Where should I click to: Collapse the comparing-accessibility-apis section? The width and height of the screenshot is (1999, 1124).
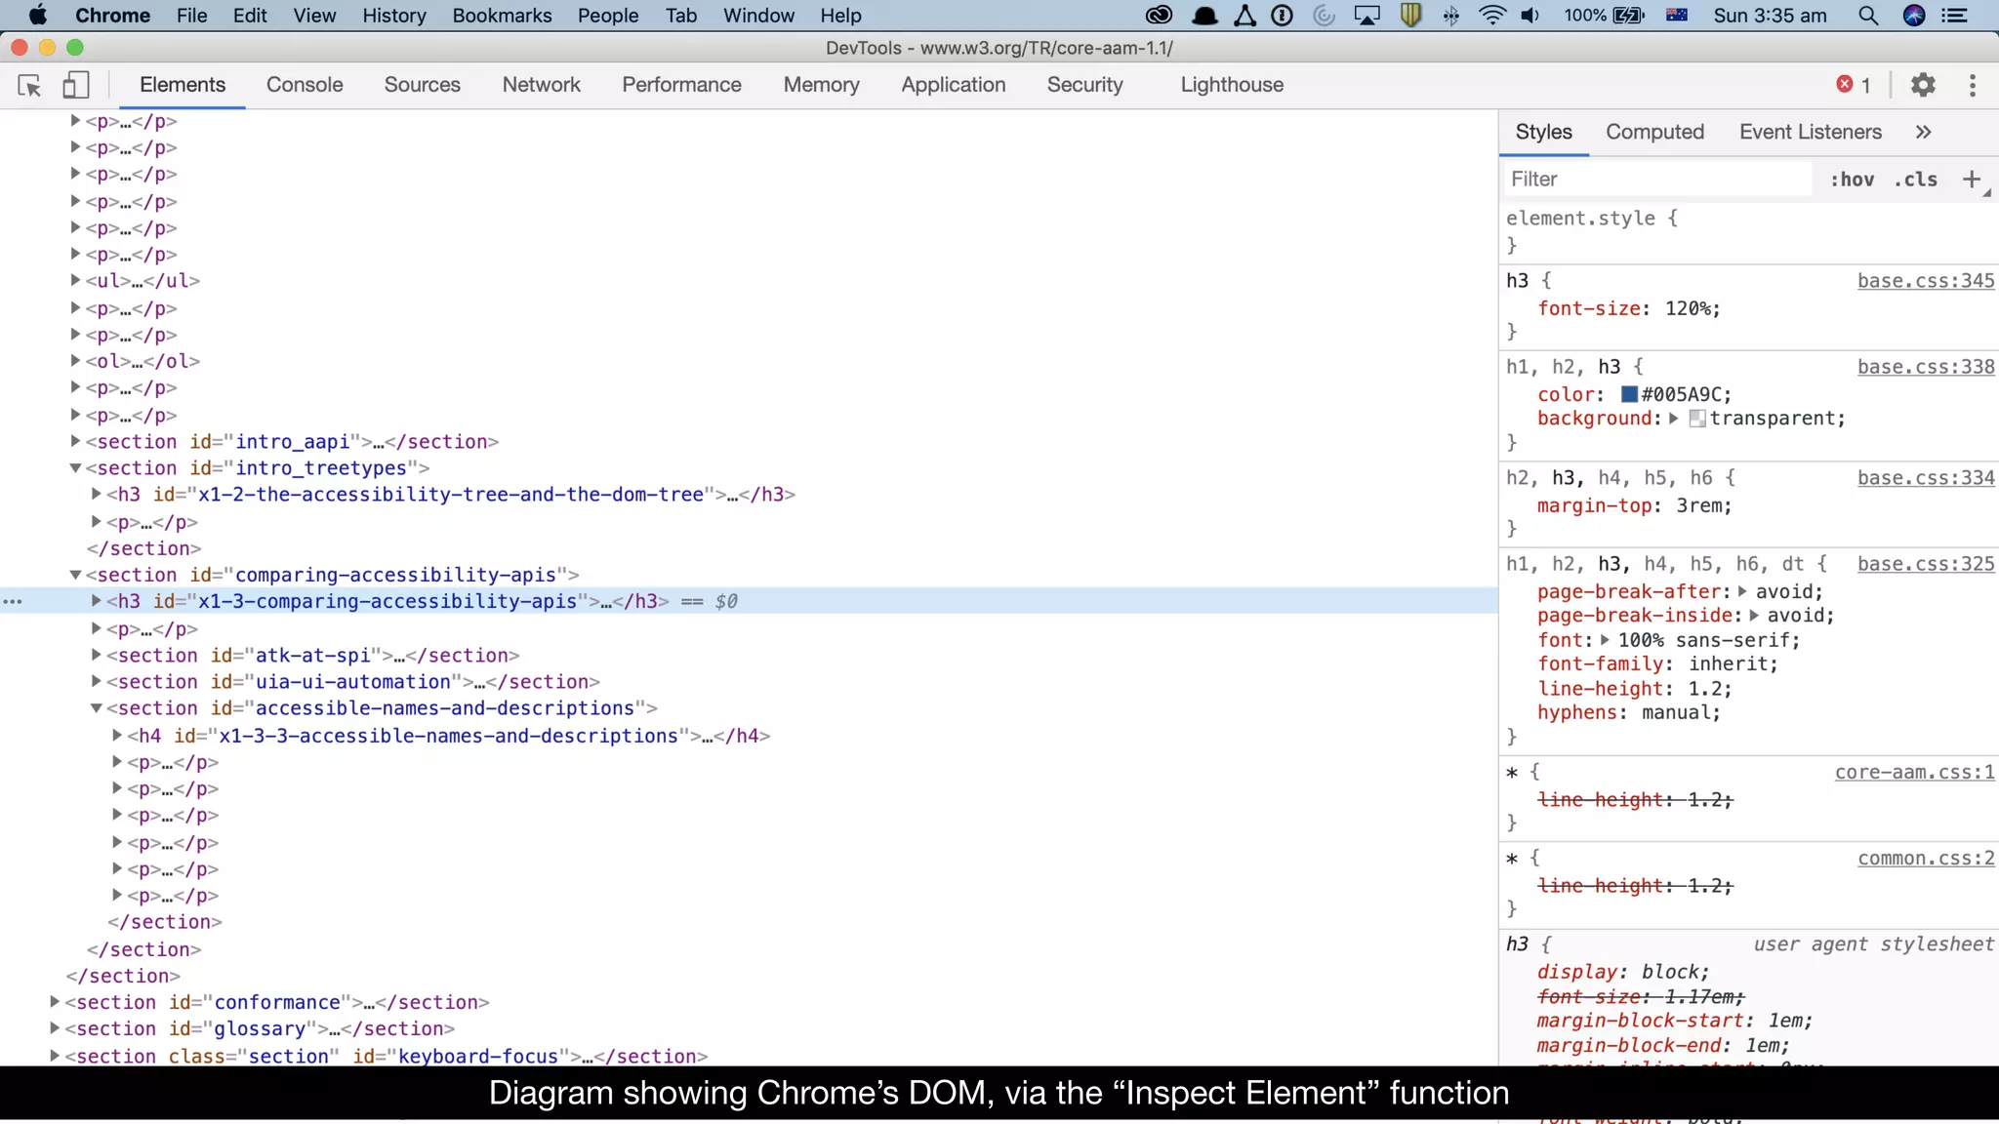(75, 575)
